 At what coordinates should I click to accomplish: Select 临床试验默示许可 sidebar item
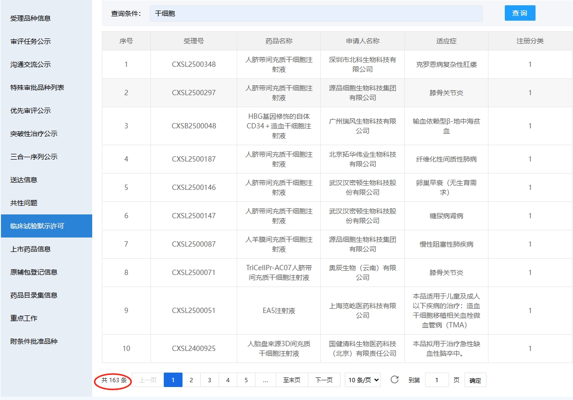coord(37,226)
